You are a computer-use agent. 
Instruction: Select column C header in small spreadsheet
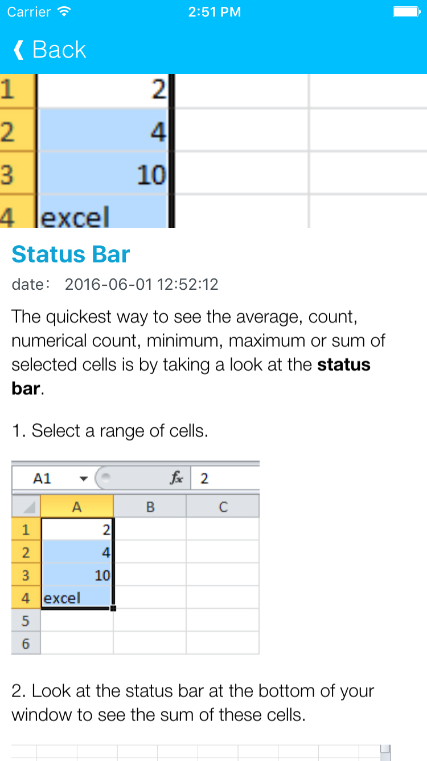(223, 507)
